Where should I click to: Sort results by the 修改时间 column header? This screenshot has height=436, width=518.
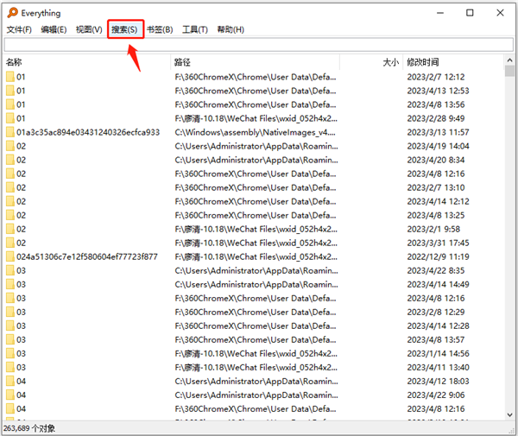pos(453,62)
